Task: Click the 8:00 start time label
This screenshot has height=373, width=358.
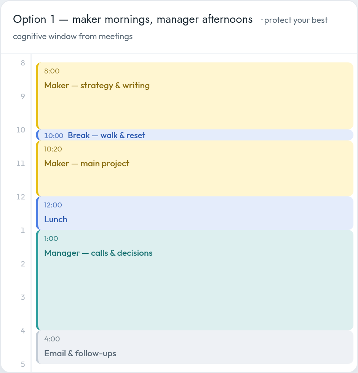Action: pyautogui.click(x=52, y=71)
